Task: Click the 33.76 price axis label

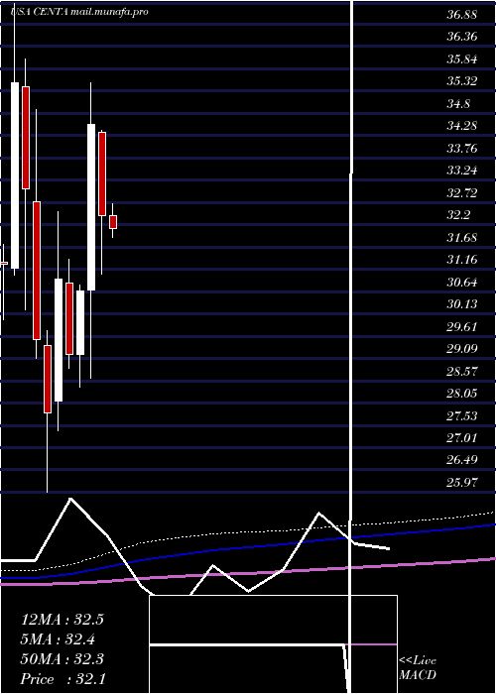Action: [462, 149]
